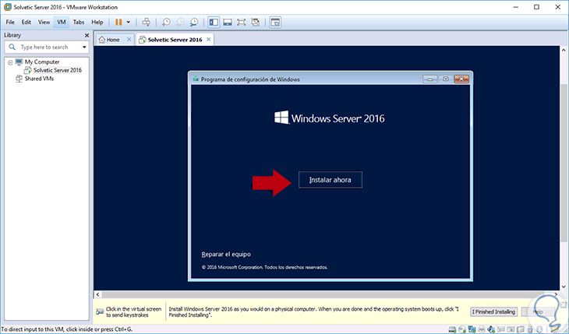This screenshot has height=334, width=569.
Task: Enter full screen mode icon
Action: click(x=242, y=22)
